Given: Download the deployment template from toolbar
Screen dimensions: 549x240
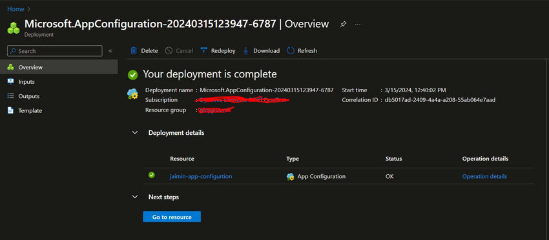Looking at the screenshot, I should pos(261,51).
